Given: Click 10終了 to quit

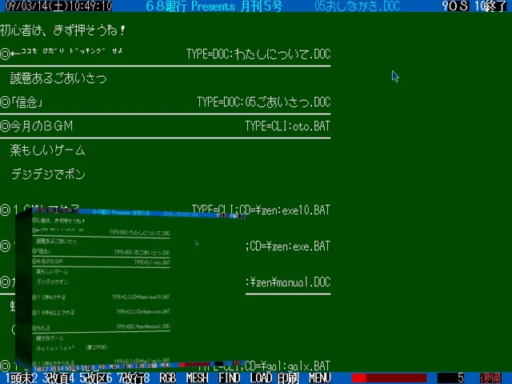Looking at the screenshot, I should click(x=490, y=6).
